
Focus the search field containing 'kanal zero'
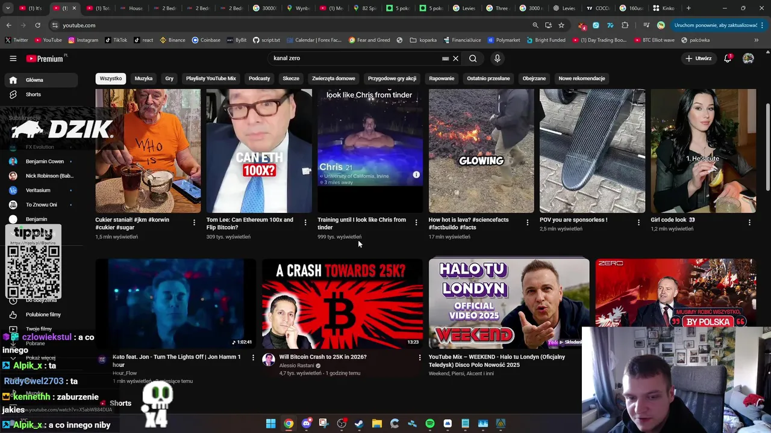[x=355, y=58]
